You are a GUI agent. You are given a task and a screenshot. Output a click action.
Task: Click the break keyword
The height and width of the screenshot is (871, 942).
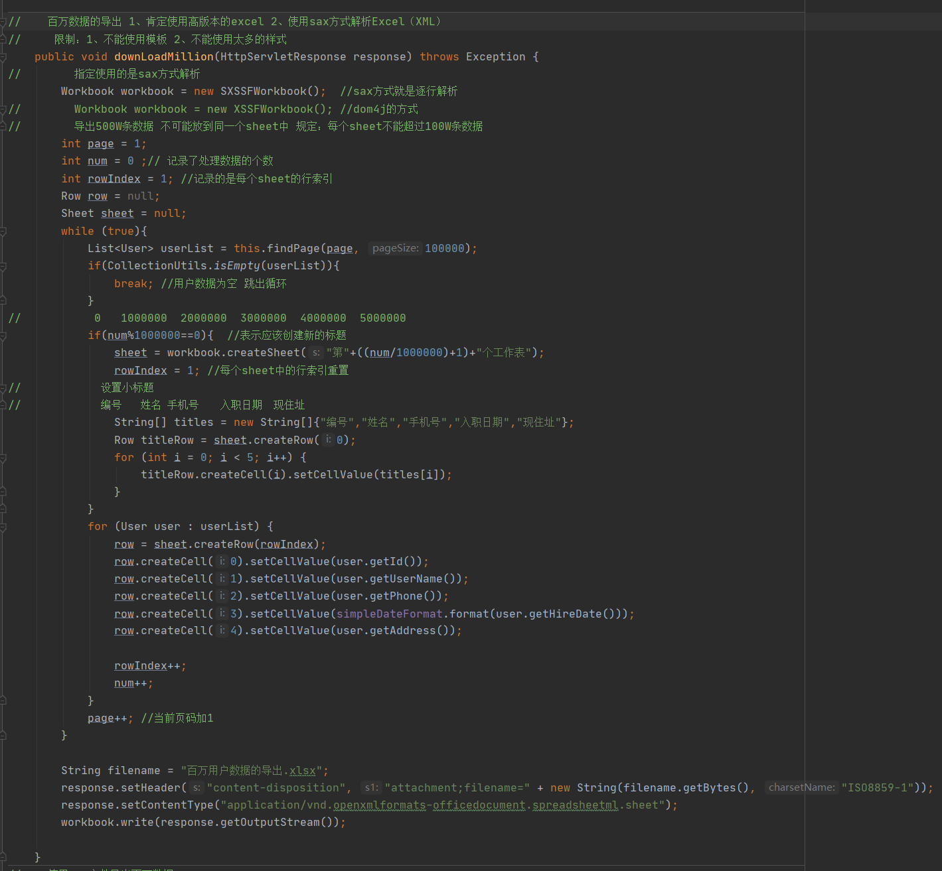coord(131,284)
